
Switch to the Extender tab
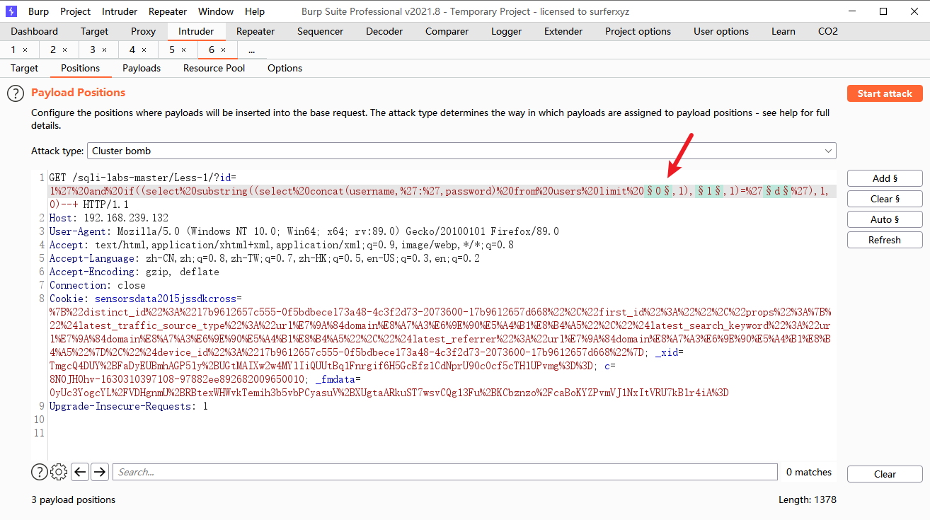[x=563, y=31]
